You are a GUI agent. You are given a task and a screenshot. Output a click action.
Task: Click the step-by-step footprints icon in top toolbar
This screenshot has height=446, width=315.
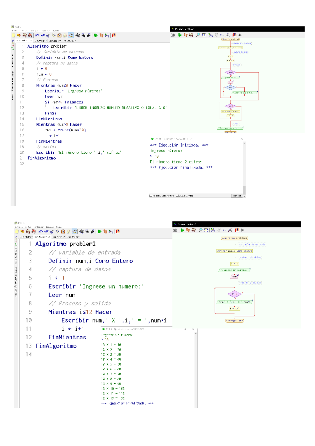(x=101, y=35)
